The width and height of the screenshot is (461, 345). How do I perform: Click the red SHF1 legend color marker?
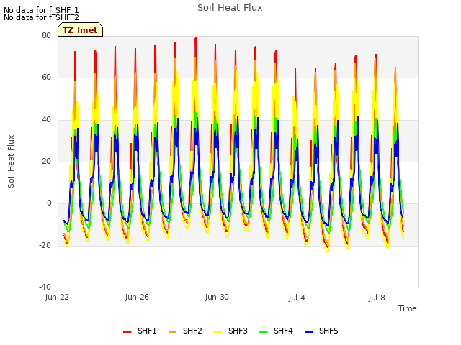(x=127, y=332)
